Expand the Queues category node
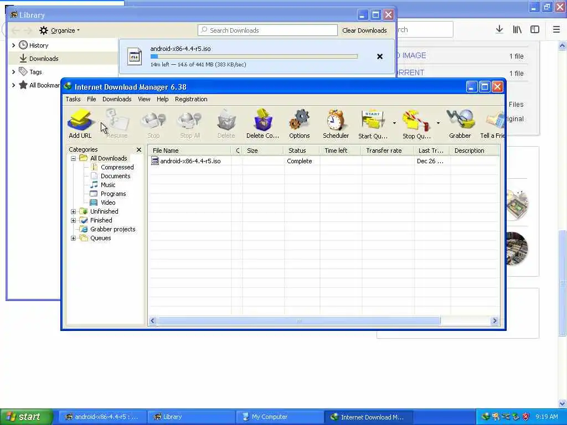Viewport: 567px width, 425px height. 74,238
